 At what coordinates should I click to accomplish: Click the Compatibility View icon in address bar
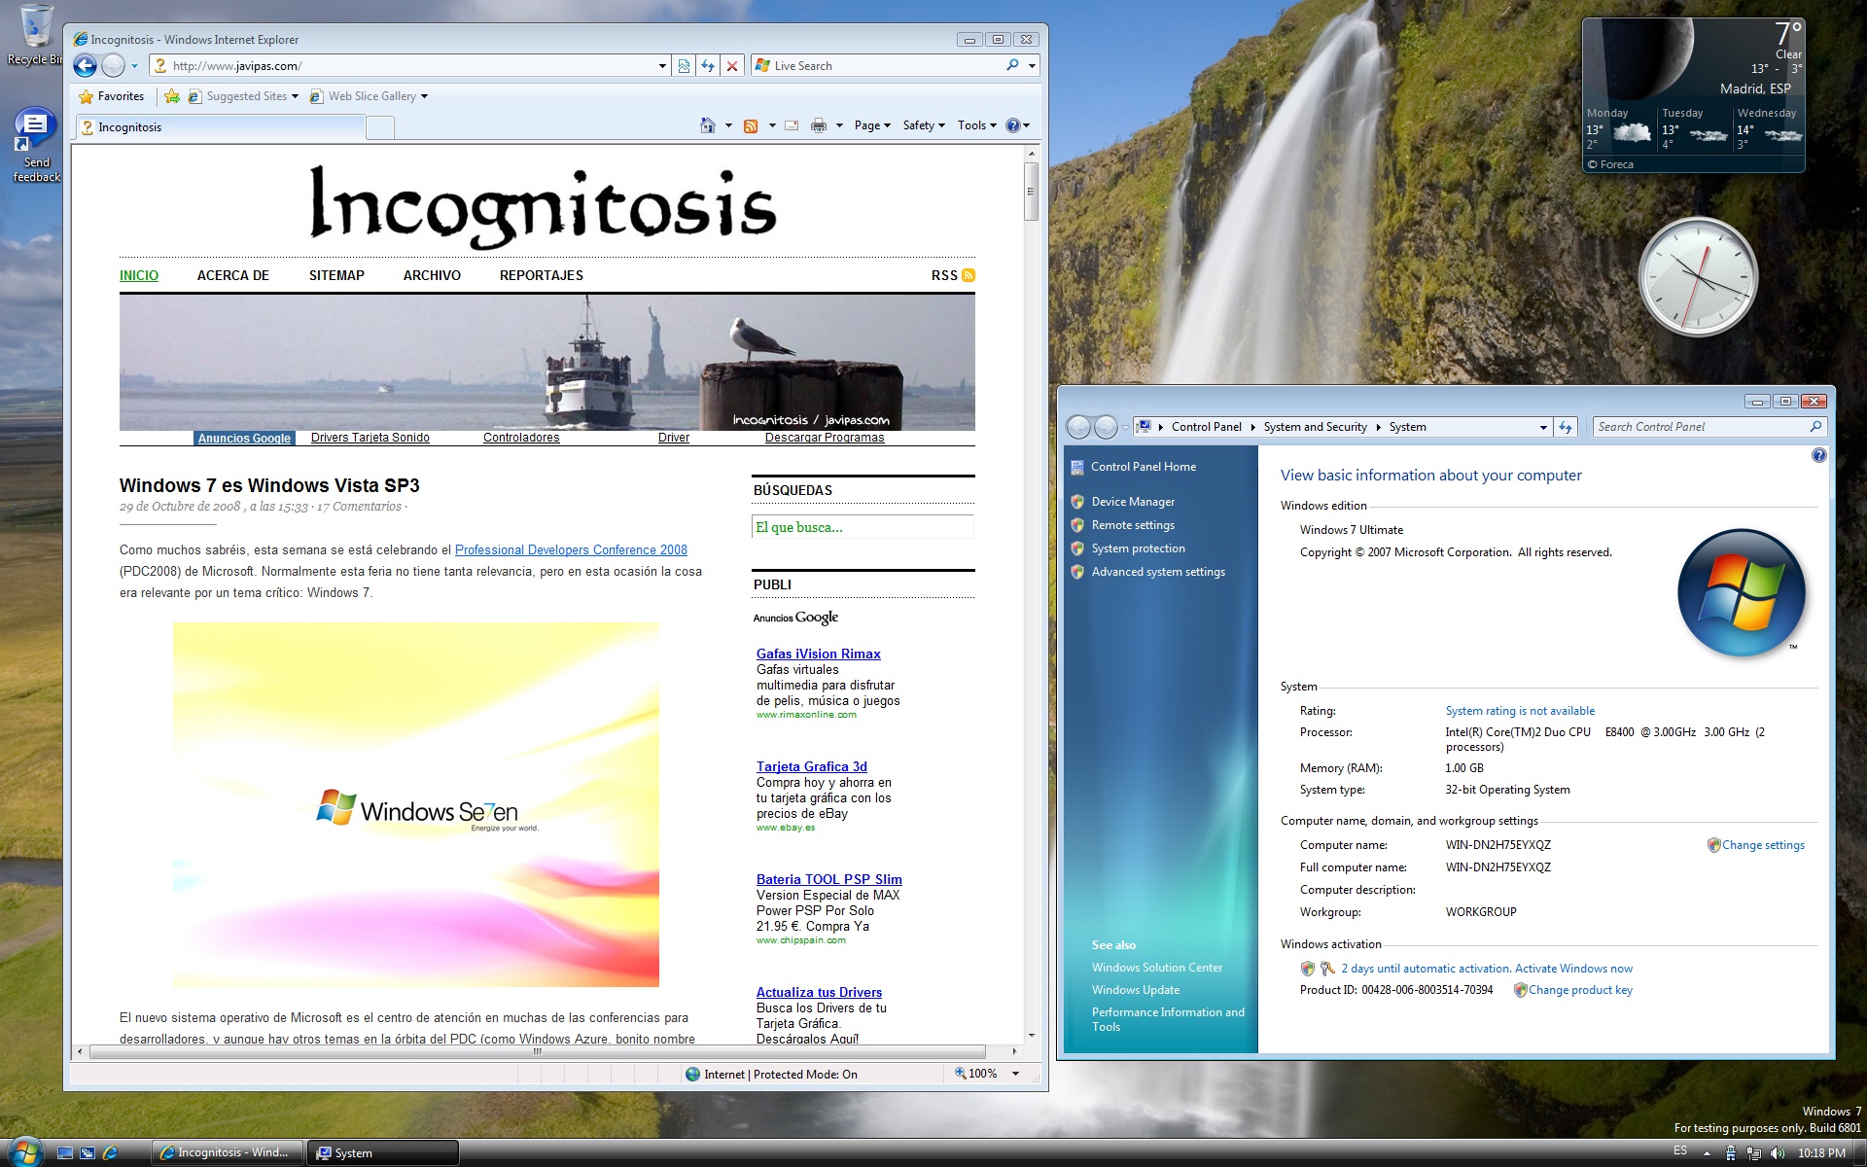684,66
